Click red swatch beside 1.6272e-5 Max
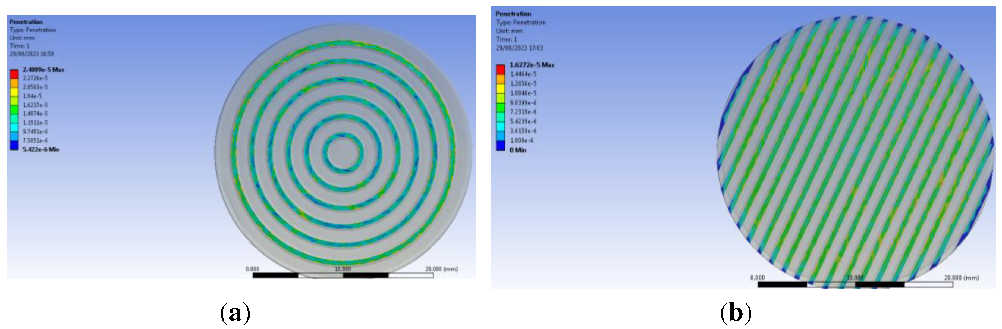 [500, 70]
